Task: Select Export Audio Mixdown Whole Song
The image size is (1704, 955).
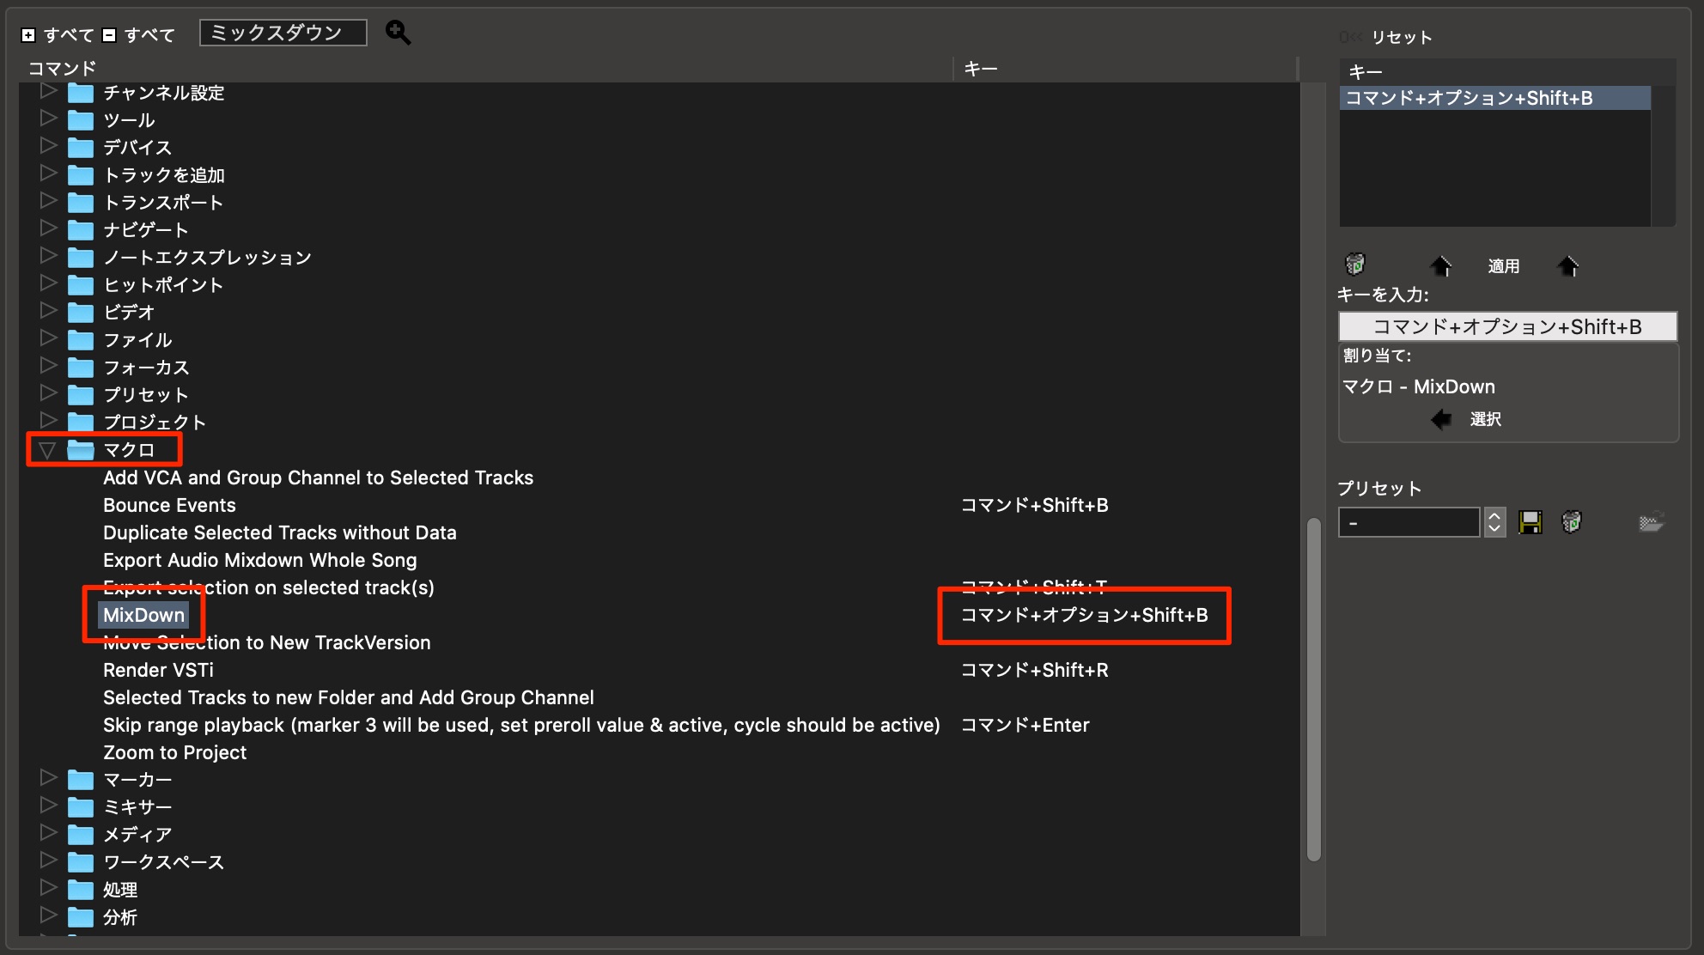Action: tap(259, 560)
